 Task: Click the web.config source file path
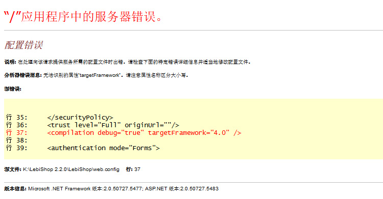[x=71, y=169]
